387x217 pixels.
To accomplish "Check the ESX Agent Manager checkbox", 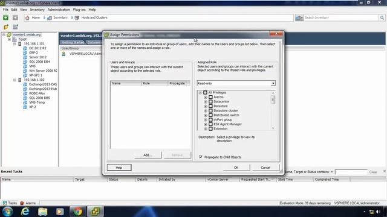I will click(x=210, y=124).
